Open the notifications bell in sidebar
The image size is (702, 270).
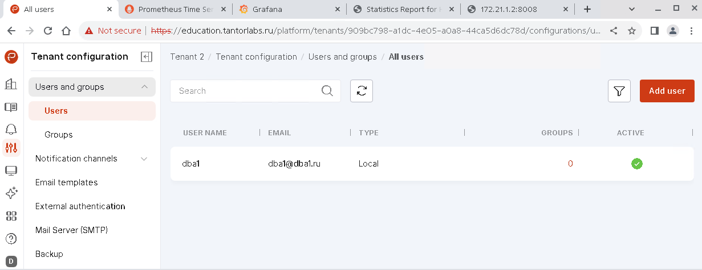point(11,128)
